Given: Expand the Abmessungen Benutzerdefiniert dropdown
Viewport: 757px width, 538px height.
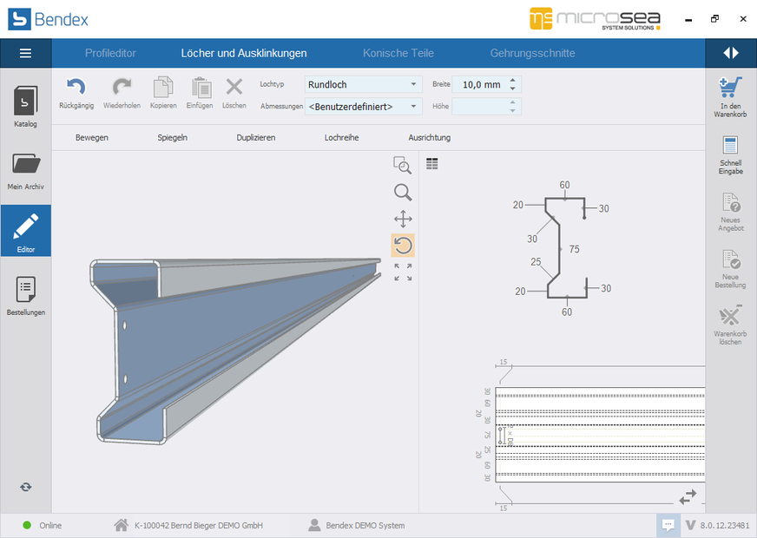Looking at the screenshot, I should 412,105.
